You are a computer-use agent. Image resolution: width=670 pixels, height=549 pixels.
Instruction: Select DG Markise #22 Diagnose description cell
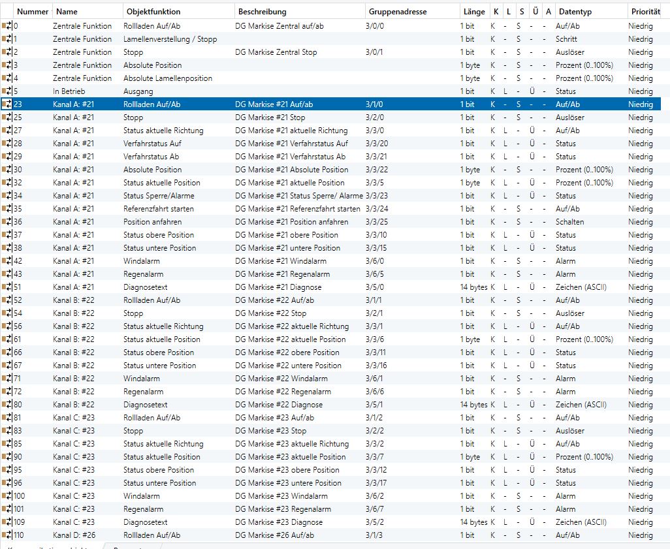pyautogui.click(x=279, y=405)
